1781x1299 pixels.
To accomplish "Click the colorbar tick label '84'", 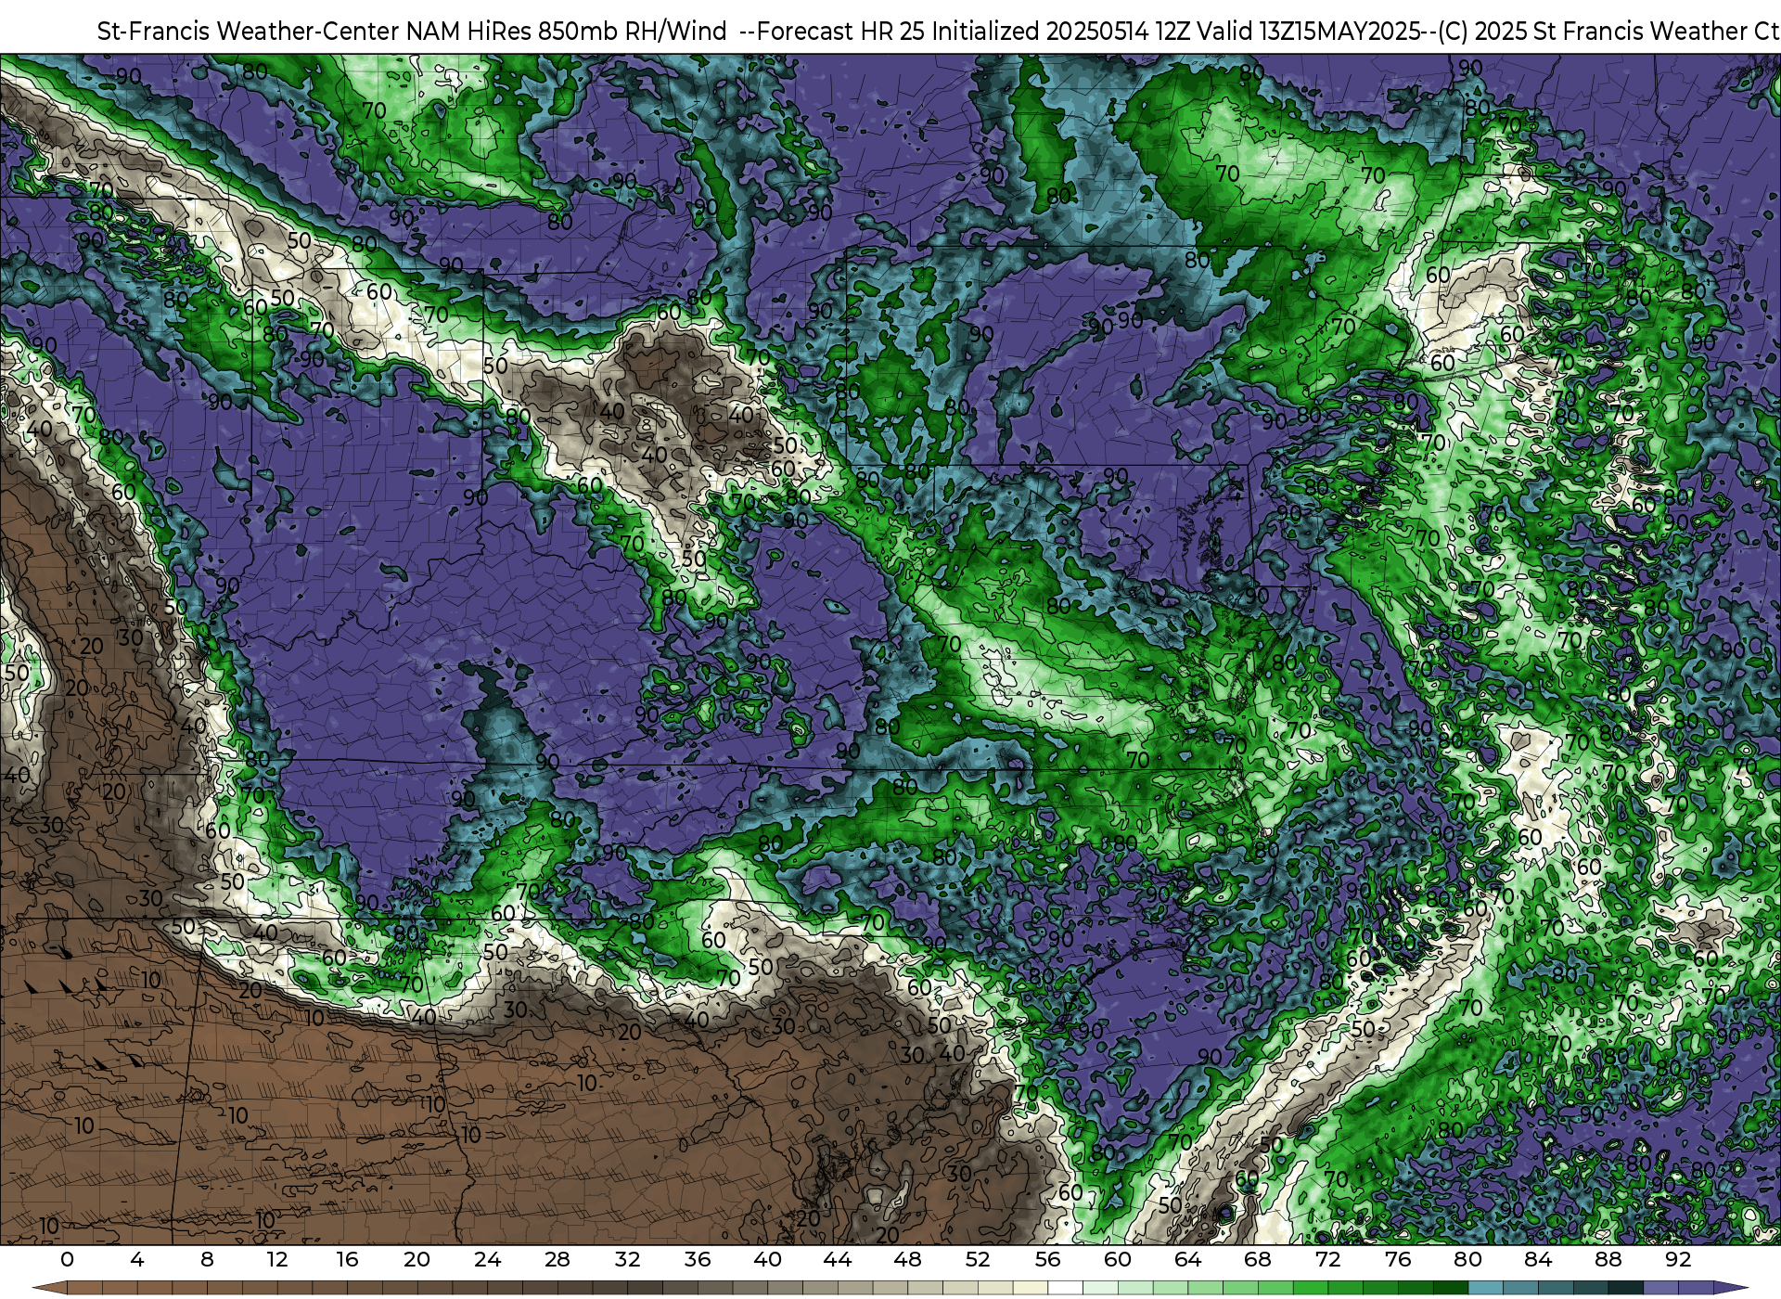I will [1538, 1259].
